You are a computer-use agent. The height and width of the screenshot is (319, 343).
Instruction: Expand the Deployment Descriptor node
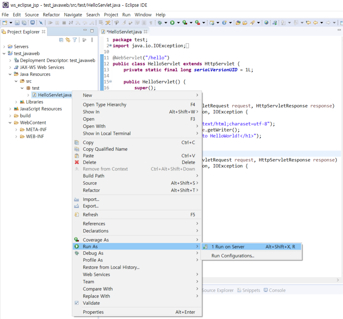(x=10, y=60)
